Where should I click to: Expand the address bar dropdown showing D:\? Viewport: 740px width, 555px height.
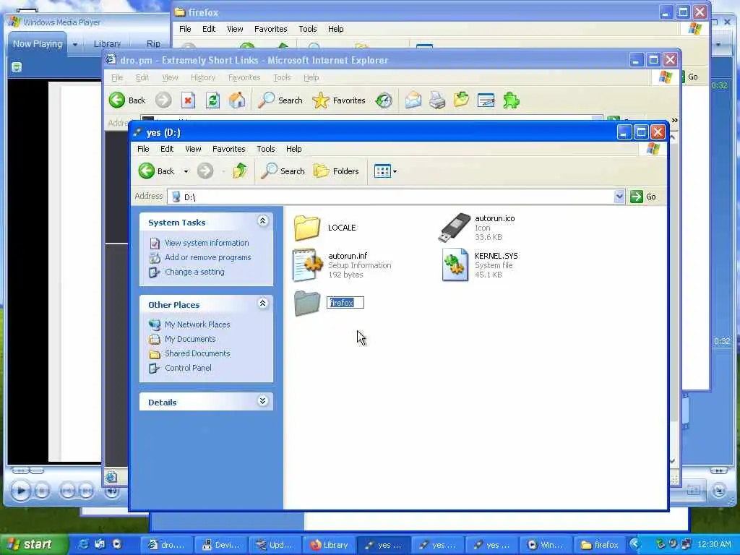pos(619,197)
